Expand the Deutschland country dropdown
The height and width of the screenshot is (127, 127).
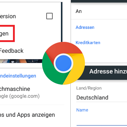point(102,98)
